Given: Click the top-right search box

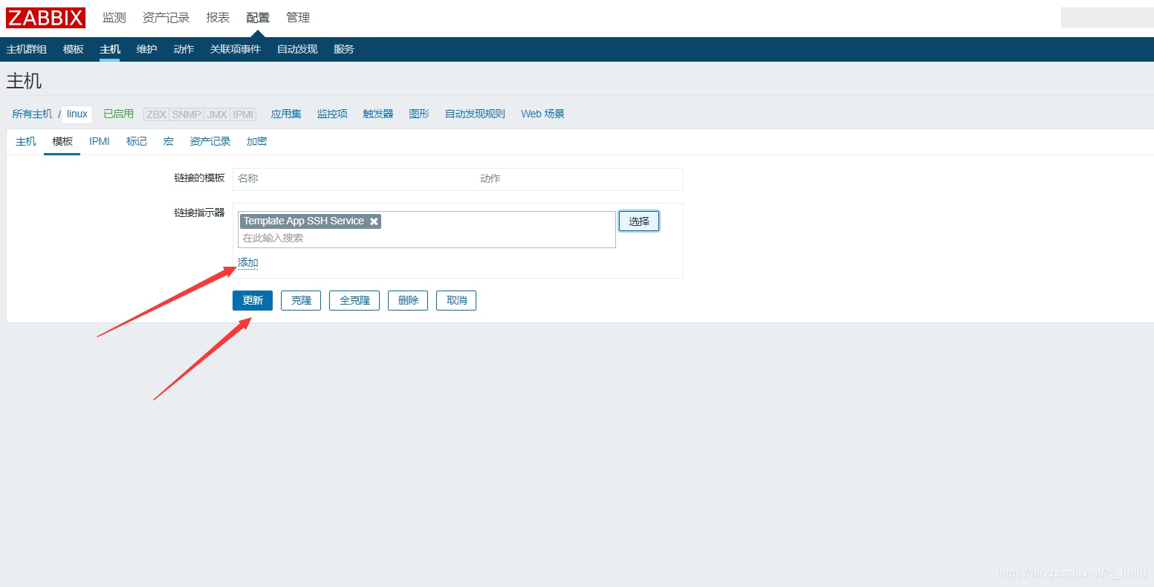Looking at the screenshot, I should coord(1107,18).
